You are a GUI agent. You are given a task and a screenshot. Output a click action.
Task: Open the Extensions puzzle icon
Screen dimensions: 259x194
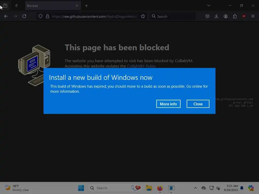point(235,16)
